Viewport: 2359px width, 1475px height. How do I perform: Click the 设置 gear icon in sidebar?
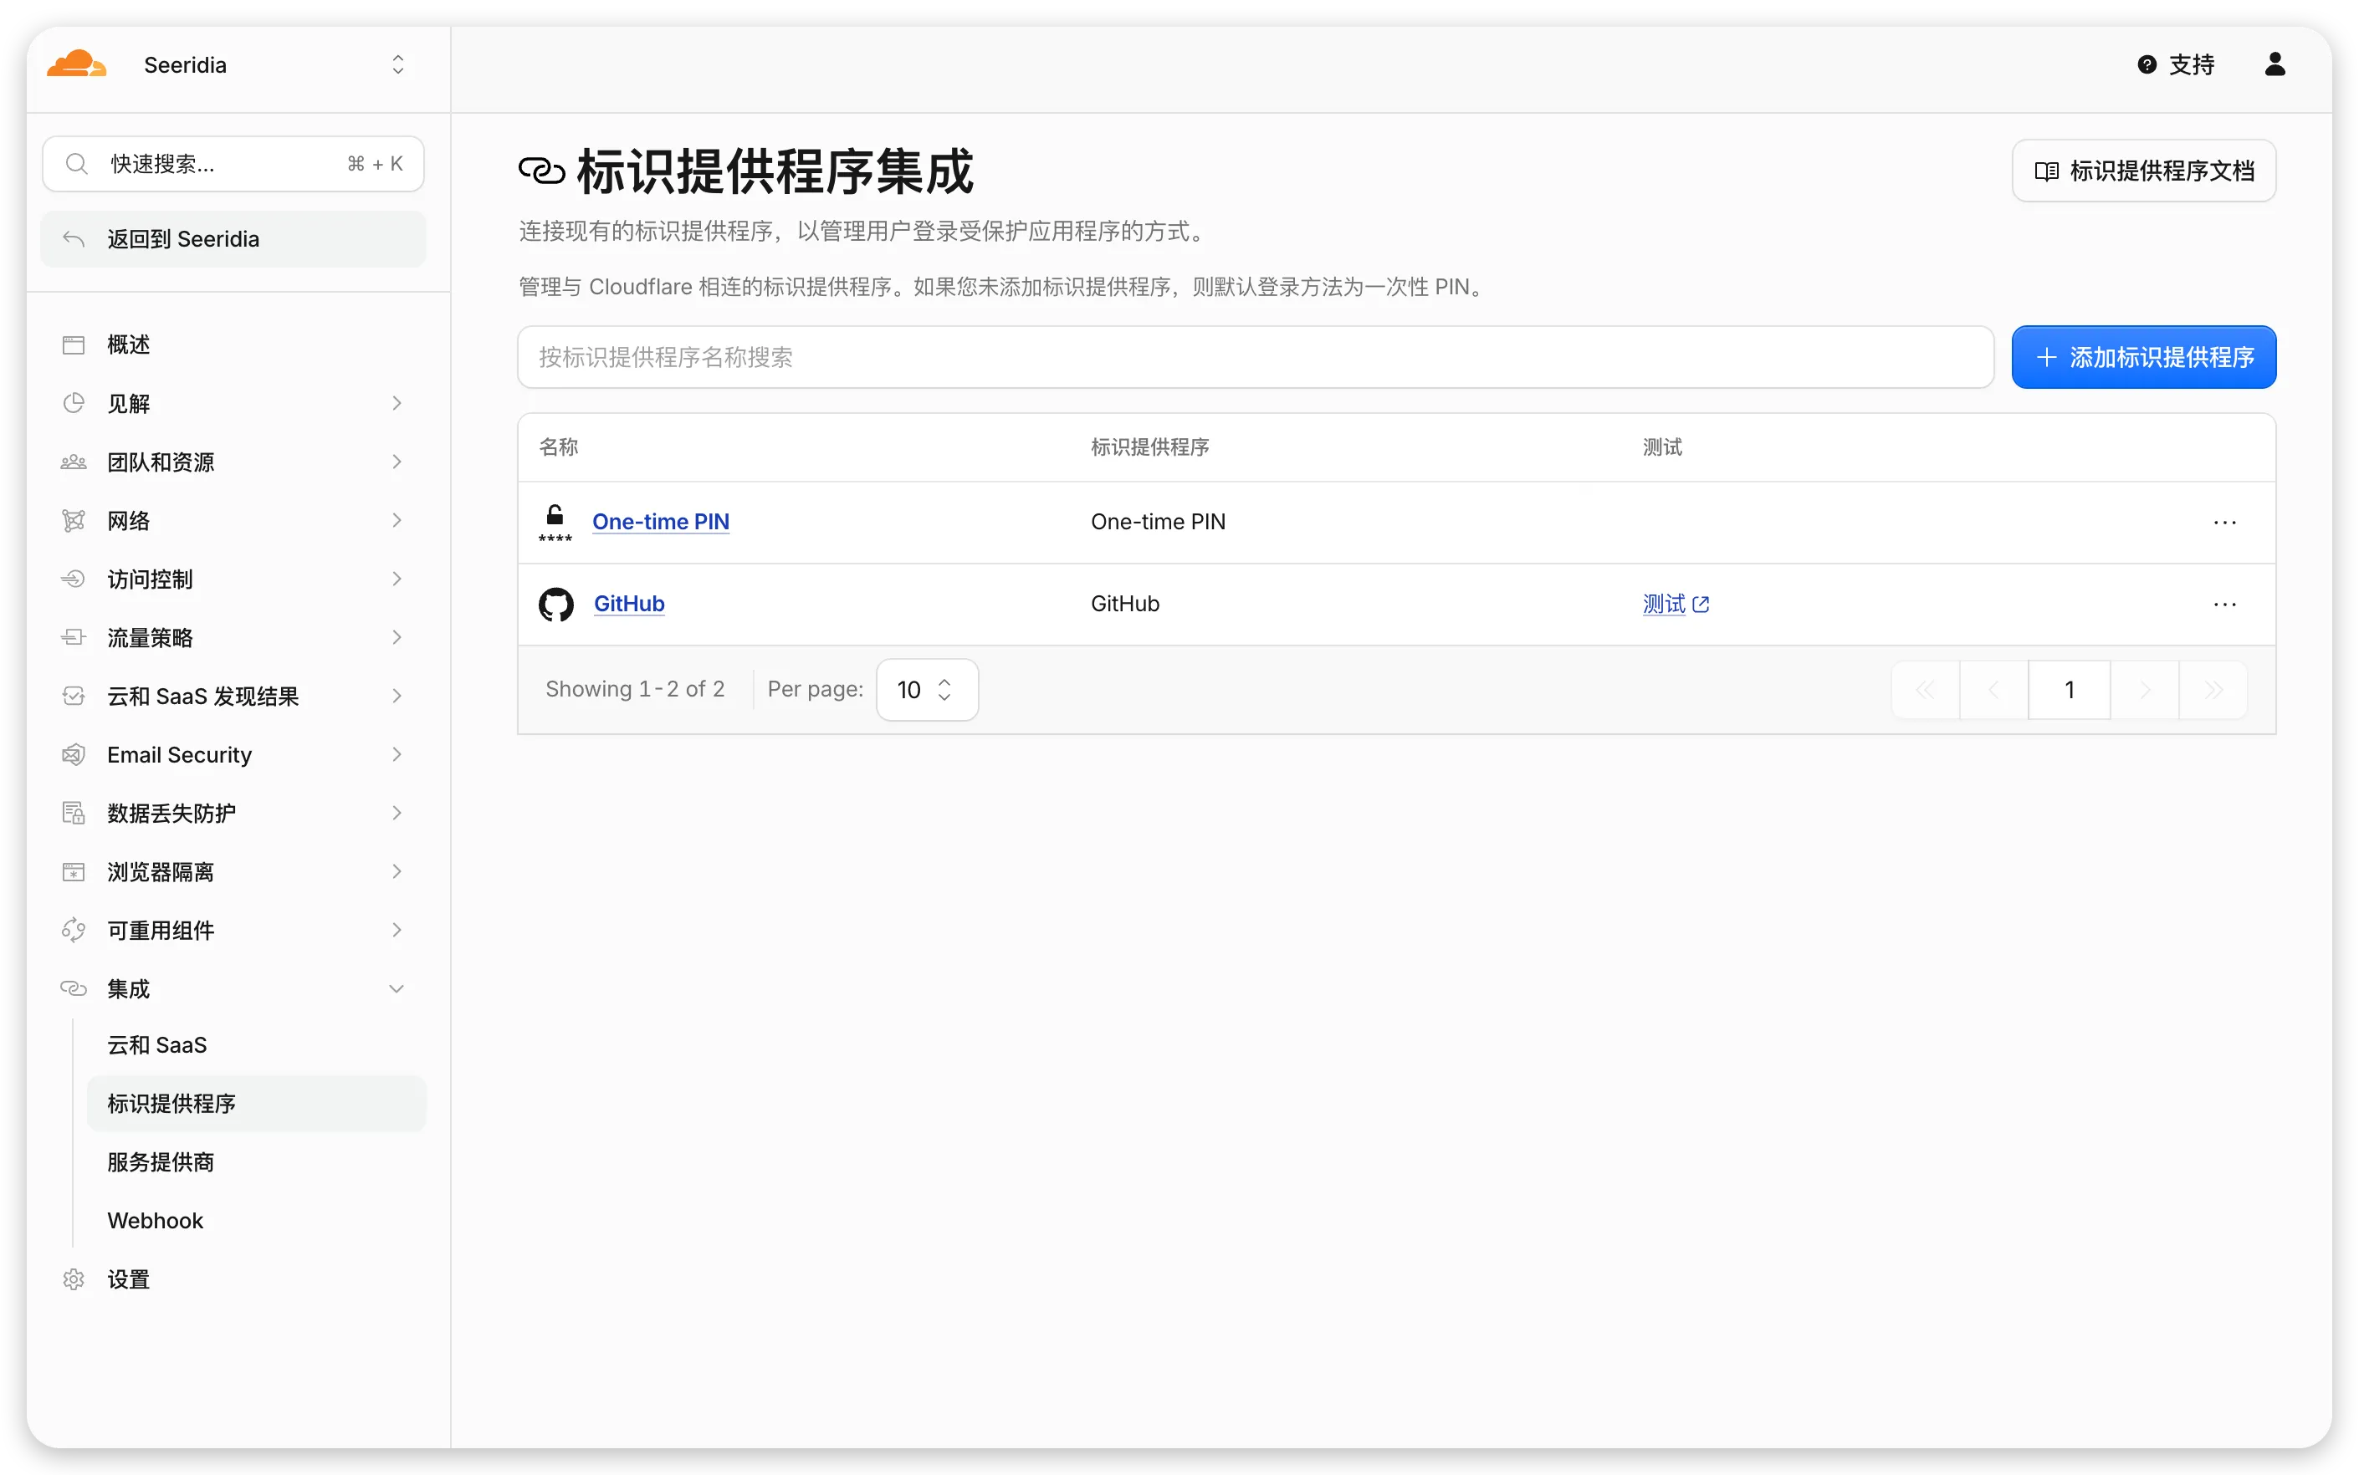tap(74, 1279)
